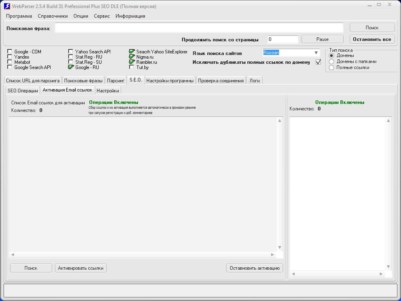Tick the Yahoo Search API checkbox
This screenshot has width=401, height=301.
point(71,51)
